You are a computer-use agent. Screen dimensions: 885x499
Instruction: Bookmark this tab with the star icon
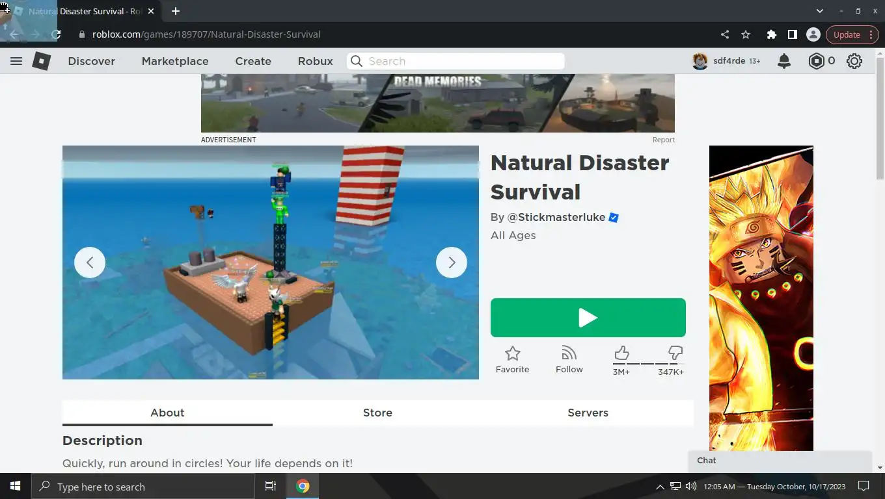coord(746,34)
